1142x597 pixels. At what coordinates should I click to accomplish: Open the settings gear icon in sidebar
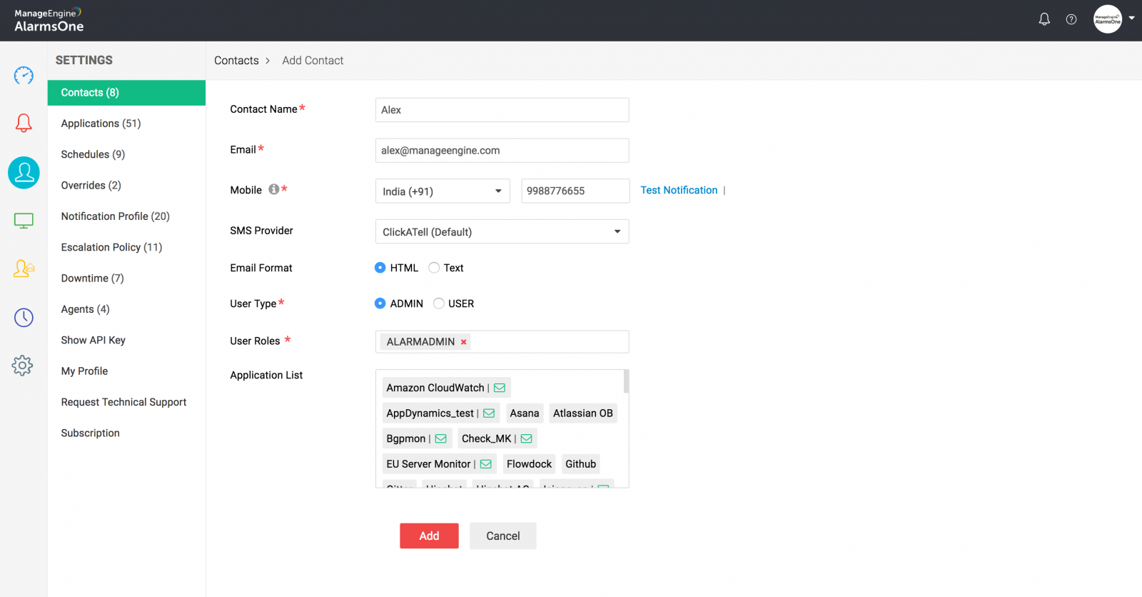pyautogui.click(x=23, y=366)
